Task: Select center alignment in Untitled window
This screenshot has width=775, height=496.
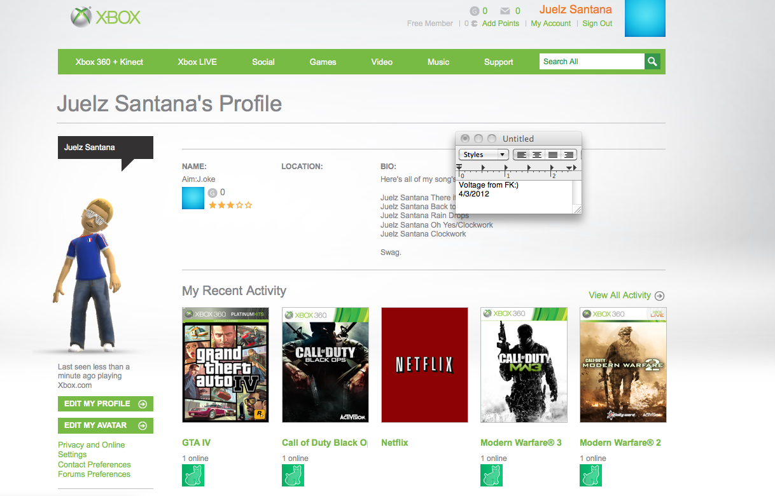Action: click(x=537, y=155)
